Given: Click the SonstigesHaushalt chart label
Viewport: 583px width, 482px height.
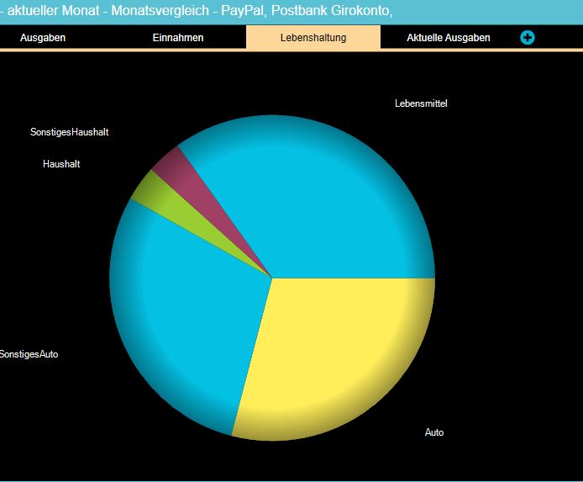Looking at the screenshot, I should [x=69, y=132].
